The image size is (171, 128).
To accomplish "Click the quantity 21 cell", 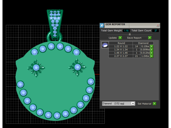I will pos(136,56).
